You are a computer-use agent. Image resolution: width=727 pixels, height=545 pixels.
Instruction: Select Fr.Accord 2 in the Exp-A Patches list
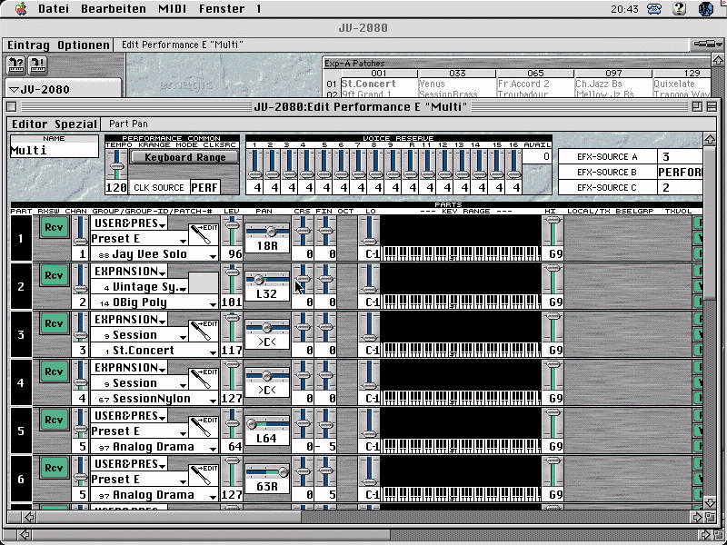[x=523, y=84]
